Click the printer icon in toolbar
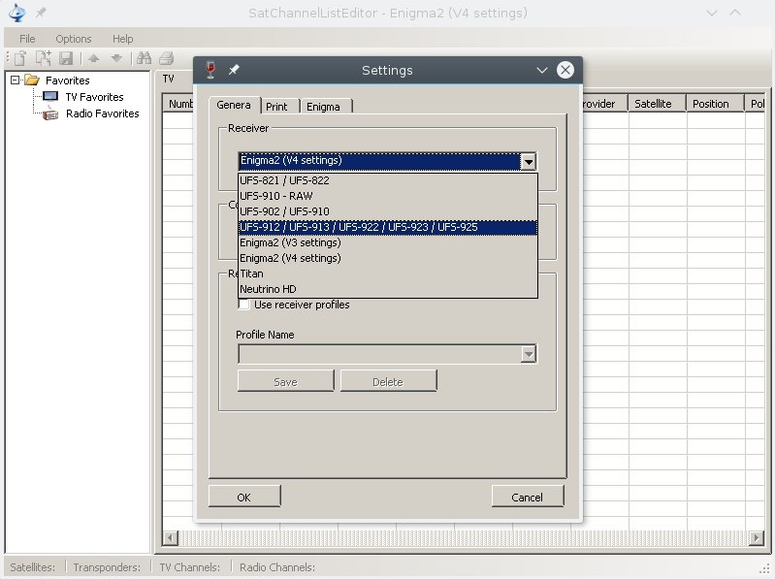This screenshot has height=579, width=775. 167,58
